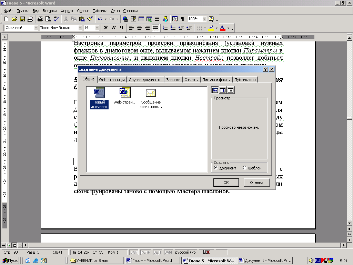Screen dimensions: 353x265
Task: Click the Cut scissors icon
Action: pos(66,19)
